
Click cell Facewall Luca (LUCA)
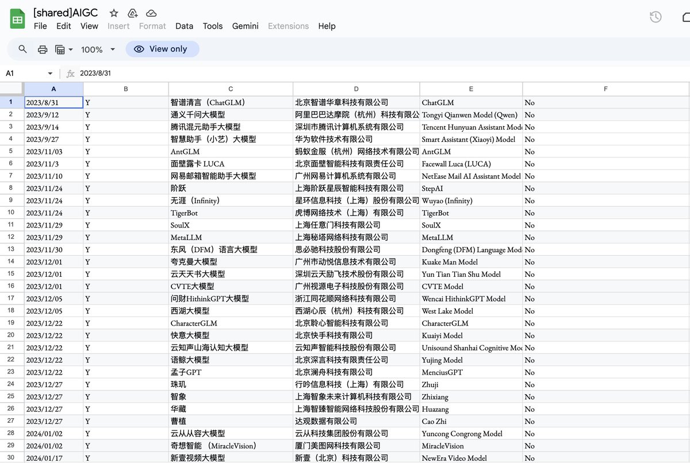[x=471, y=164]
